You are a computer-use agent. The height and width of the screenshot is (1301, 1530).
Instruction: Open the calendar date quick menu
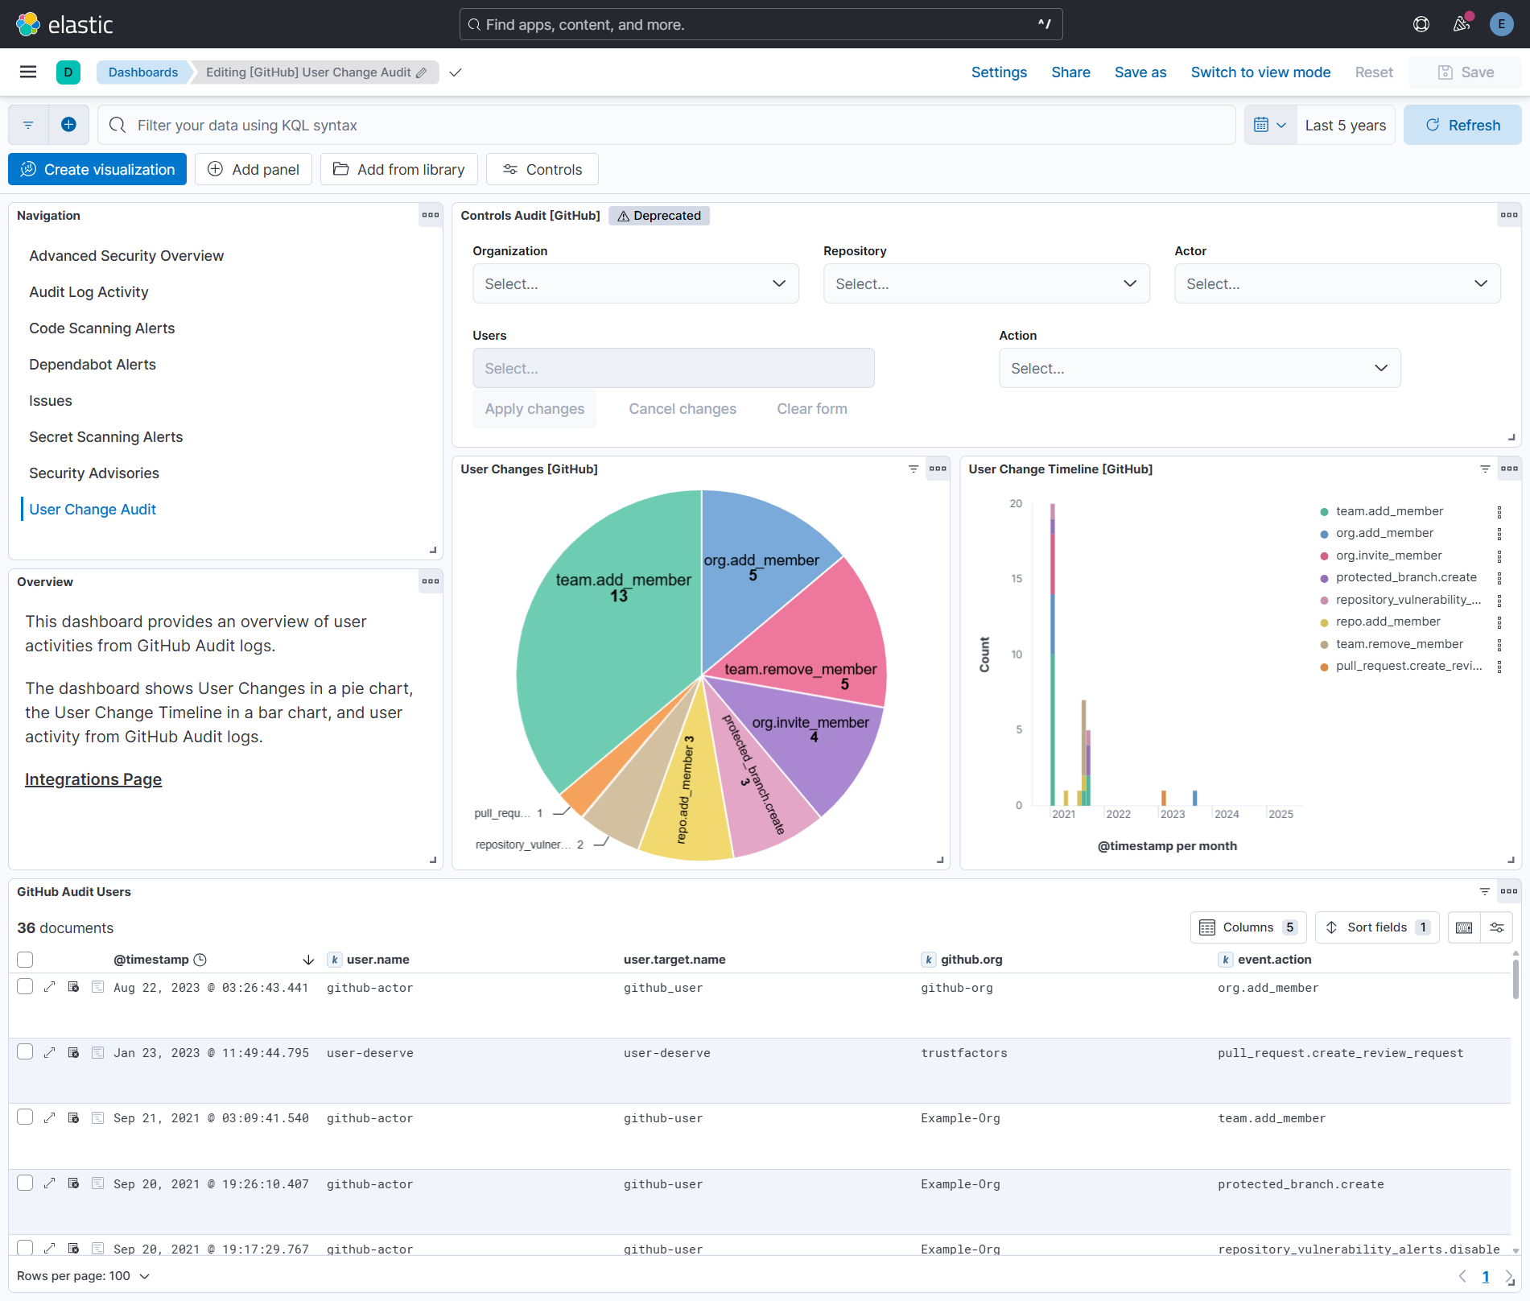pos(1270,125)
